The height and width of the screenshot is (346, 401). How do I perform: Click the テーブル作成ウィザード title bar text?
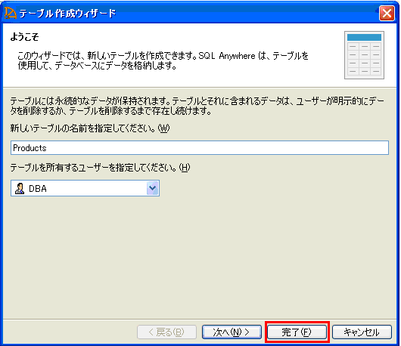(68, 14)
